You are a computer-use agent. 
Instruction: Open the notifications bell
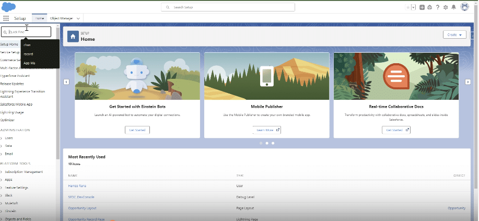[453, 7]
